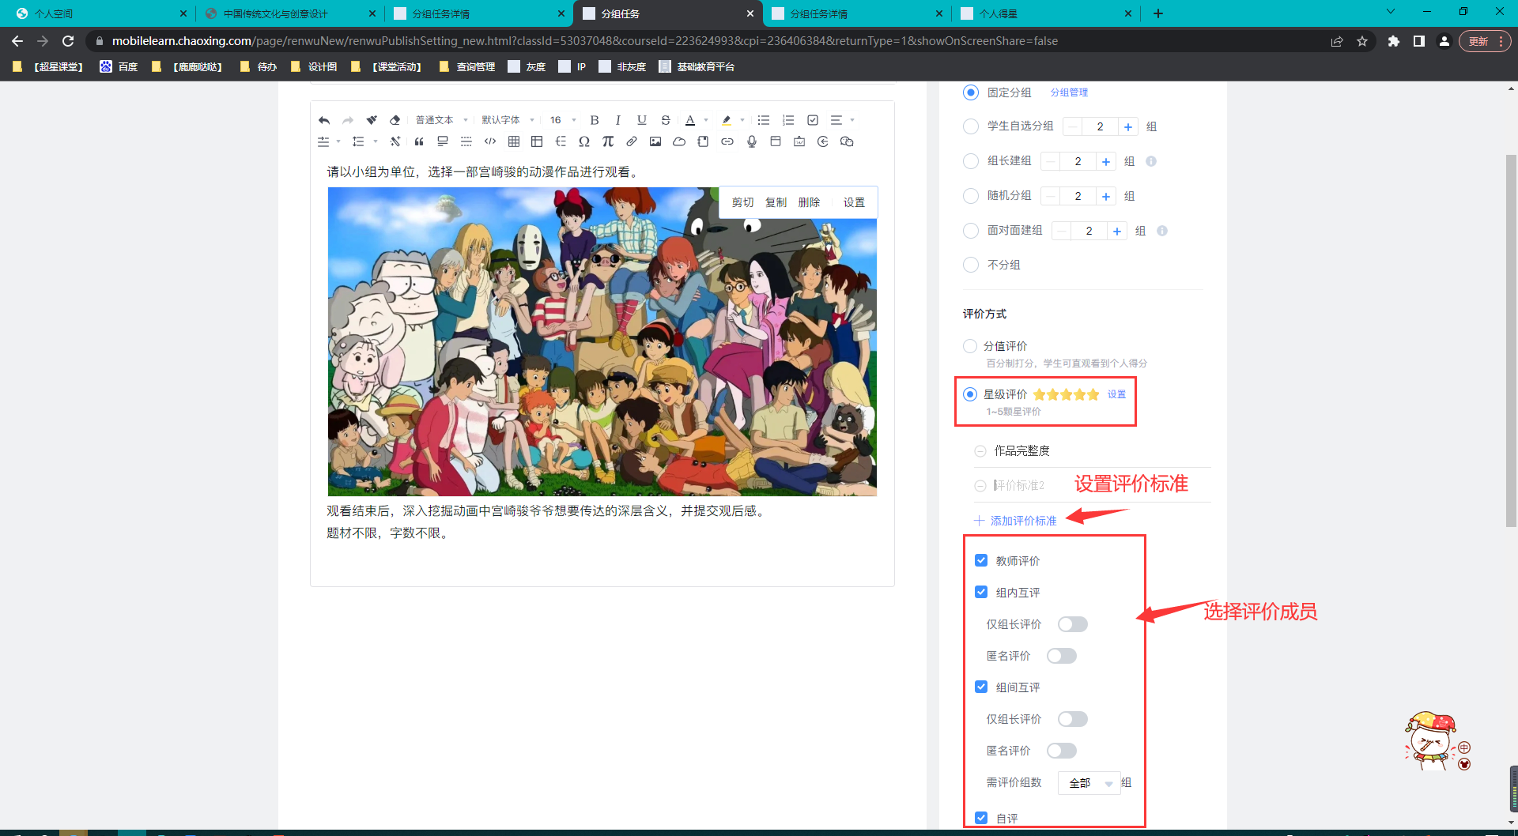This screenshot has height=836, width=1518.
Task: Undo last edit in the editor toolbar
Action: click(x=324, y=120)
